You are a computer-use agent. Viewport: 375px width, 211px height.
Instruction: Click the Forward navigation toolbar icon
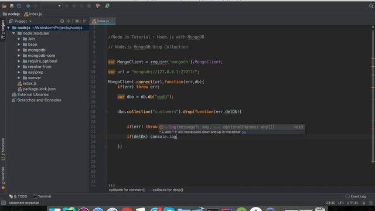pyautogui.click(x=35, y=6)
